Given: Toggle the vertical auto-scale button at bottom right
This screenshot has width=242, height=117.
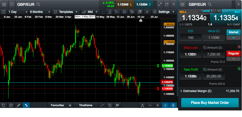Looking at the screenshot, I should tap(173, 105).
